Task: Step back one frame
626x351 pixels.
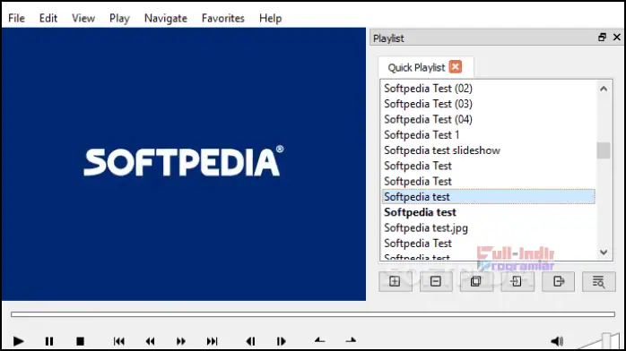Action: click(251, 341)
